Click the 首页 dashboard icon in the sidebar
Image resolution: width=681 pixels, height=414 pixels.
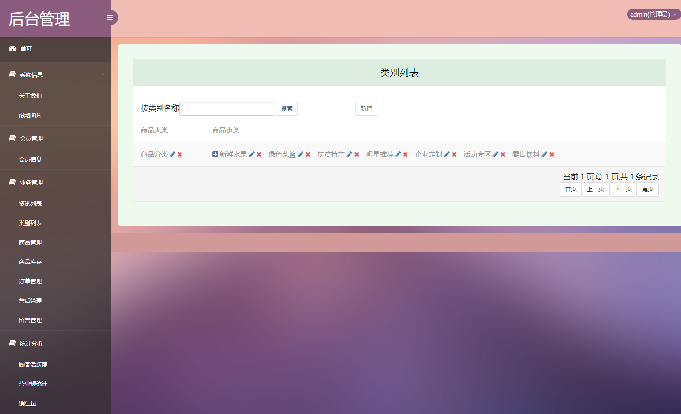(x=11, y=48)
